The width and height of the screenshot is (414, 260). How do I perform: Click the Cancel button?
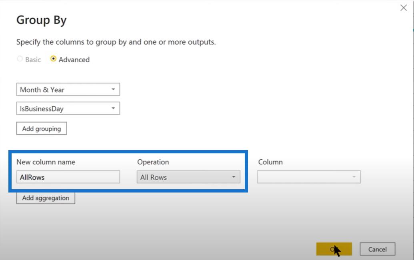pyautogui.click(x=377, y=249)
